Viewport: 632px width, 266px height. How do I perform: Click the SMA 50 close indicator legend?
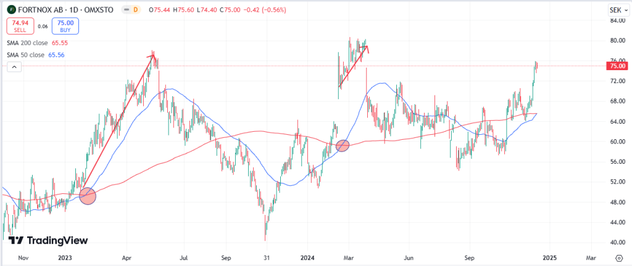tap(27, 55)
